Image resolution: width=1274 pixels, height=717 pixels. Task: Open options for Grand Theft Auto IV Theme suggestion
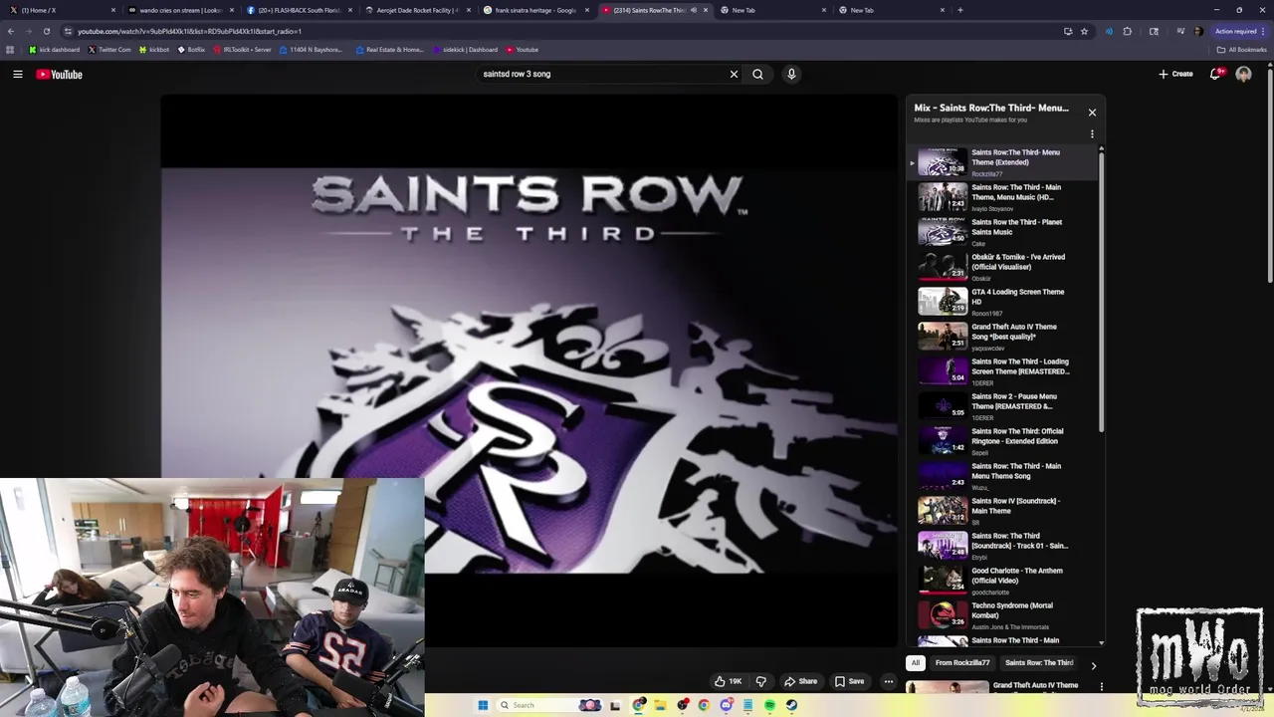tap(1102, 686)
